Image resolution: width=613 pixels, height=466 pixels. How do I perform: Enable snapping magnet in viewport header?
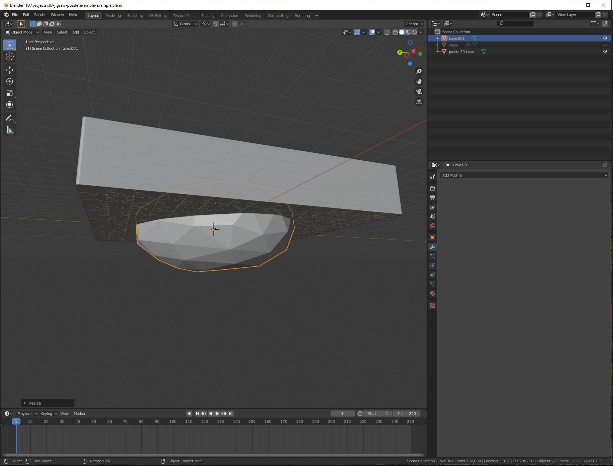[x=215, y=24]
